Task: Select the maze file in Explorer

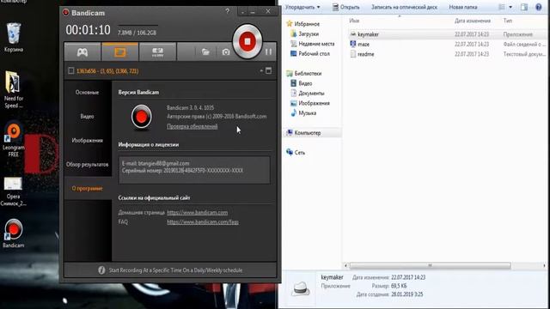Action: coord(364,44)
